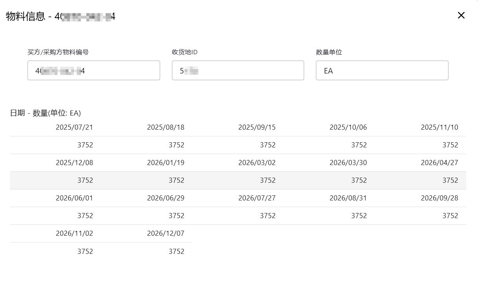478x281 pixels.
Task: Click the 2025/10/06 date cell
Action: [x=348, y=127]
